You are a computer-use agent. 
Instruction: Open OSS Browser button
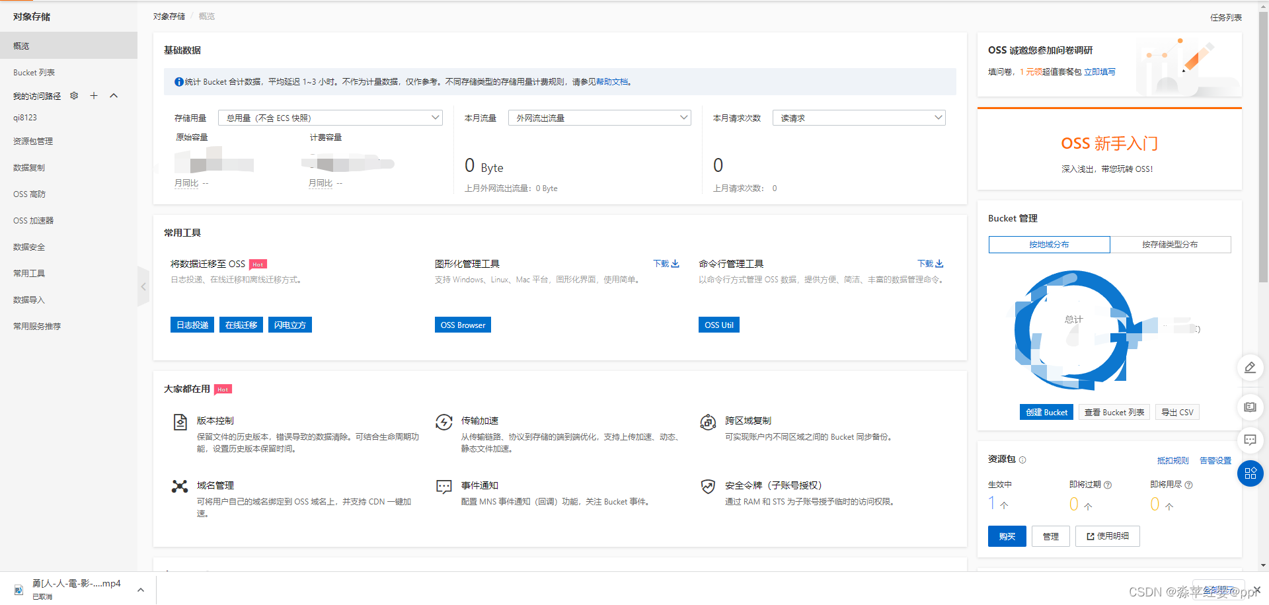[463, 325]
